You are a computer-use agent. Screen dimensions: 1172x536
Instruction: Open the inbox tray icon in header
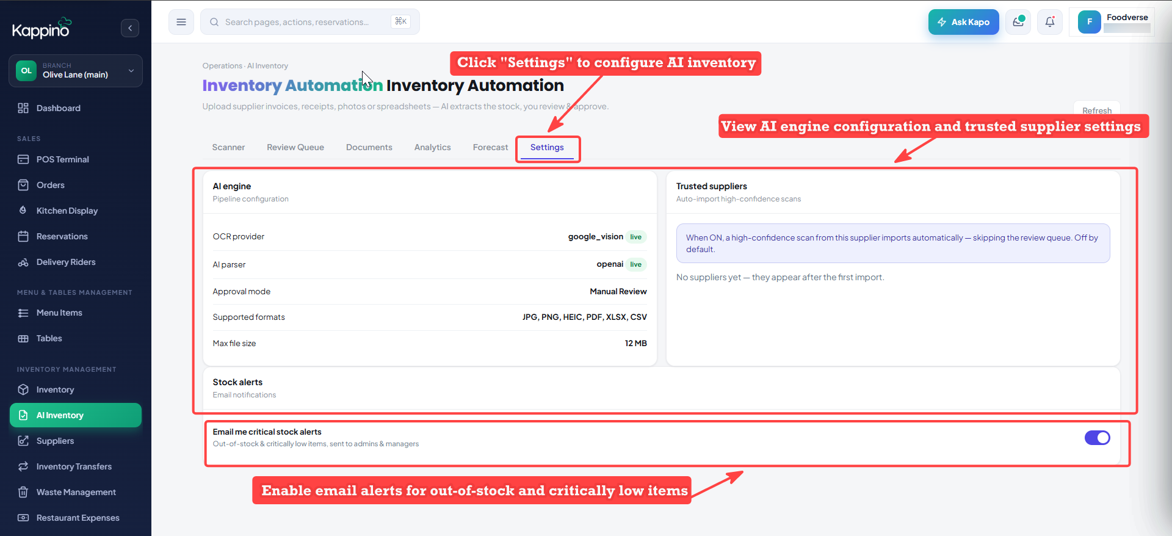coord(1018,22)
